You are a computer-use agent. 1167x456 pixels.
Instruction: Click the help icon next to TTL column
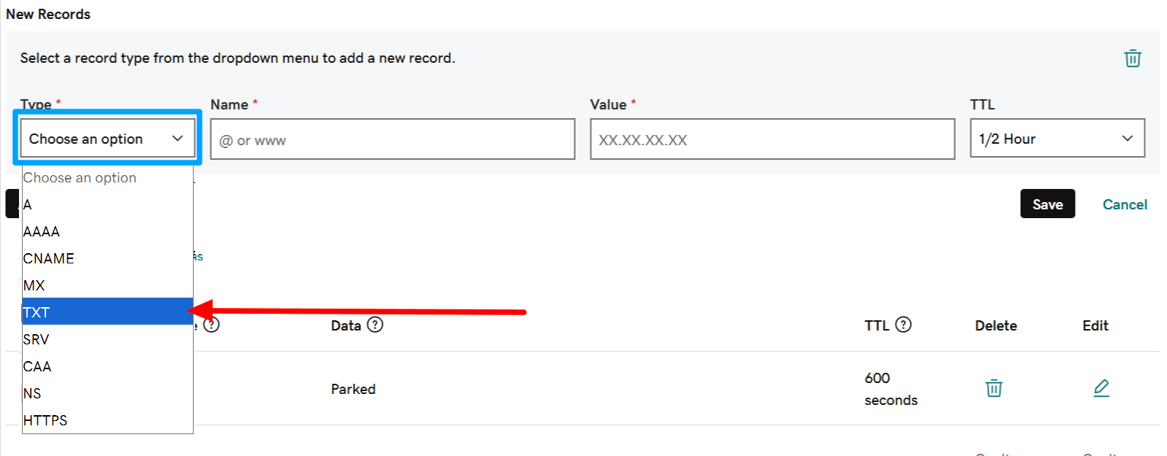903,325
